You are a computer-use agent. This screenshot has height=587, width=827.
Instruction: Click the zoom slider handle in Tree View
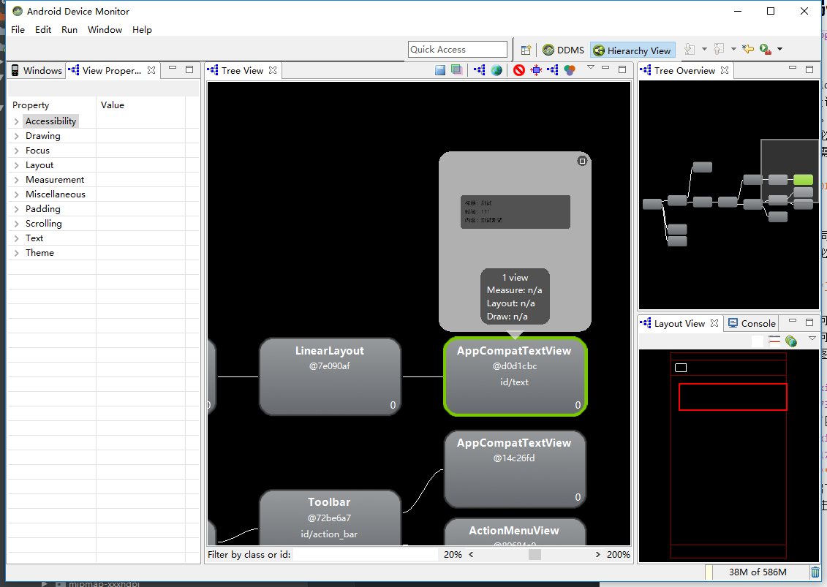coord(535,554)
